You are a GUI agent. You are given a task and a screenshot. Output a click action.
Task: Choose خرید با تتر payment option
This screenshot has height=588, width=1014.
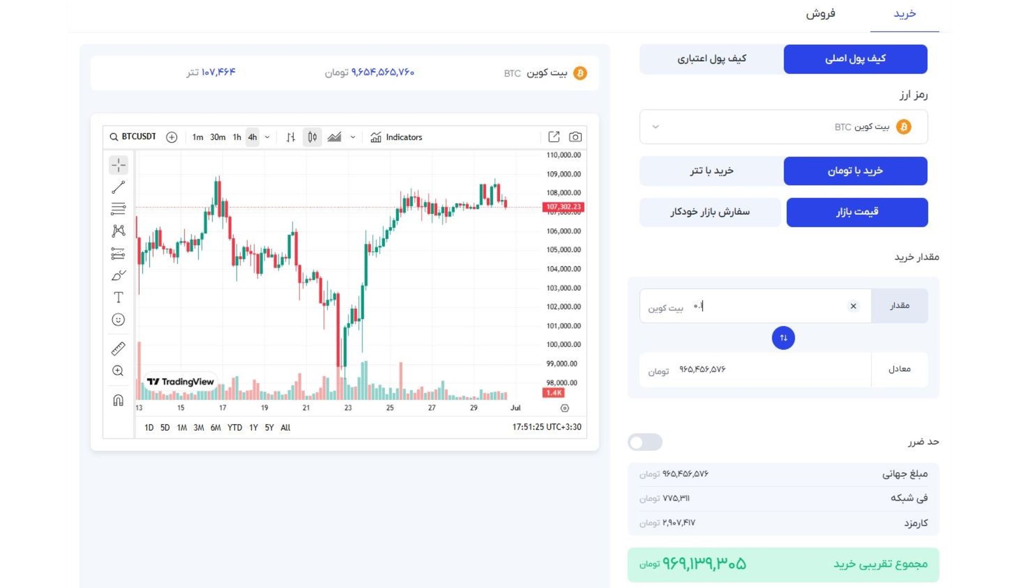[711, 171]
